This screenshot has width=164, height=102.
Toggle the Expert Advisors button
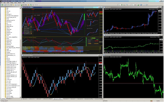(34, 5)
